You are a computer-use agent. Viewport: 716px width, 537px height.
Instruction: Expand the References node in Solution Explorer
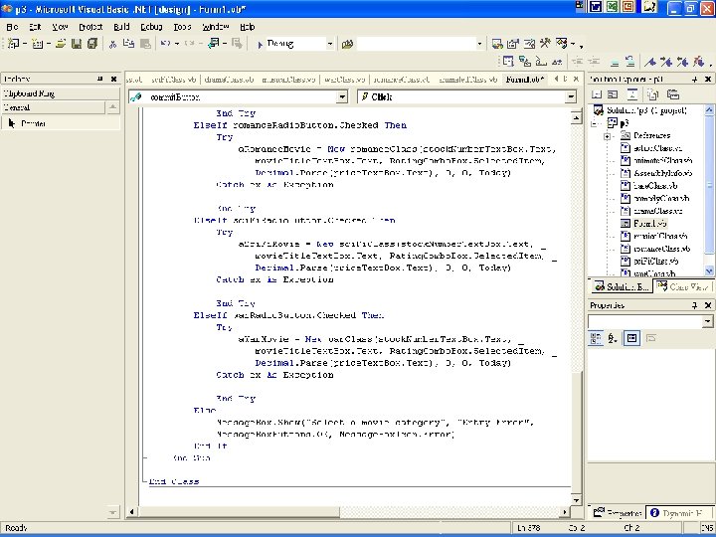pyautogui.click(x=607, y=134)
